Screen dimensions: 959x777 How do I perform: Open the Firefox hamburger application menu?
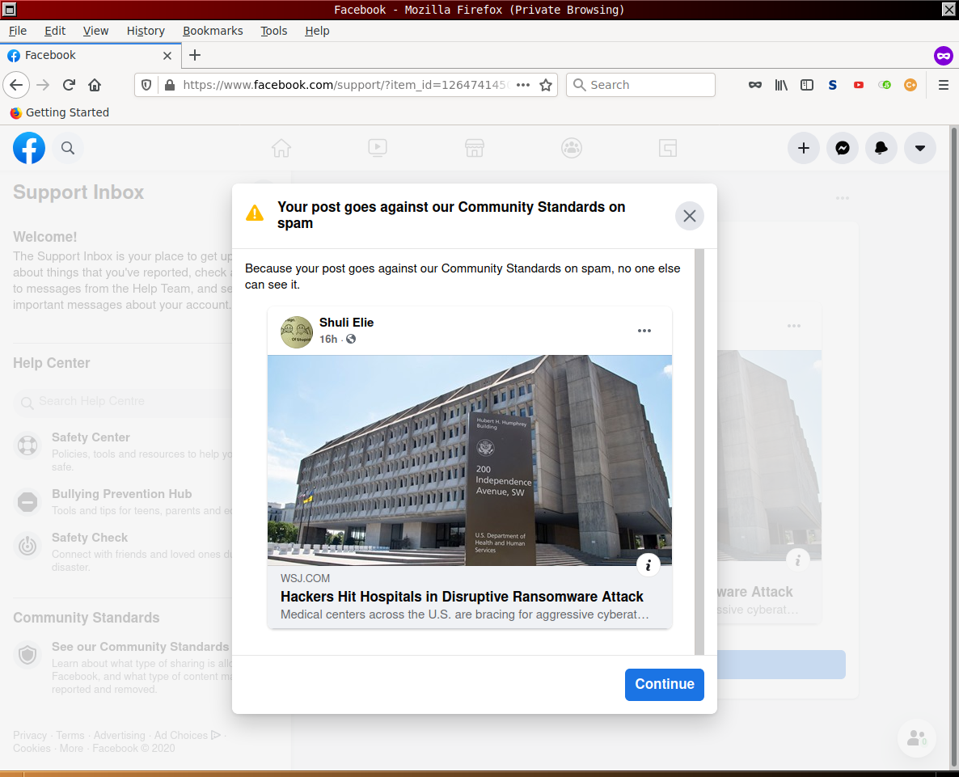[x=944, y=85]
